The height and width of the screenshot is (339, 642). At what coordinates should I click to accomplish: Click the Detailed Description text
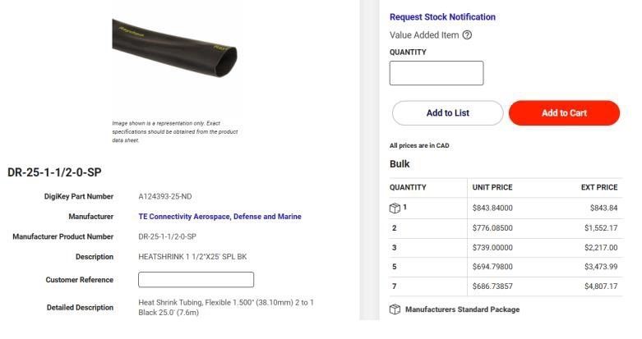tap(225, 308)
